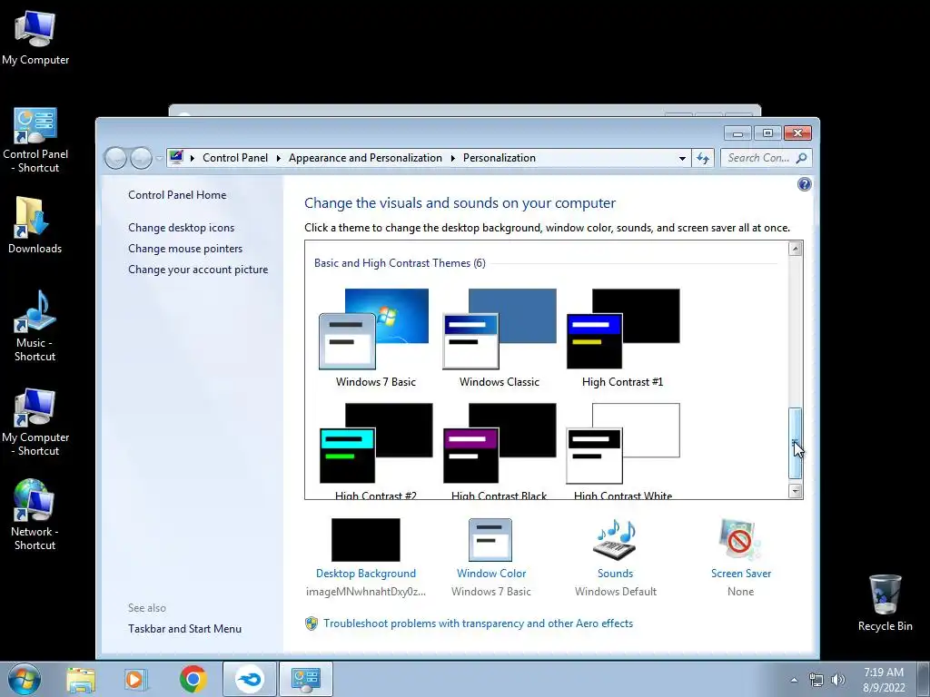Select the Windows 7 Basic theme

tap(375, 339)
